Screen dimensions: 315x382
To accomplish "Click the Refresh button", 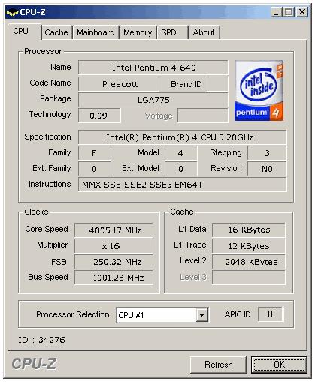I will [x=218, y=365].
